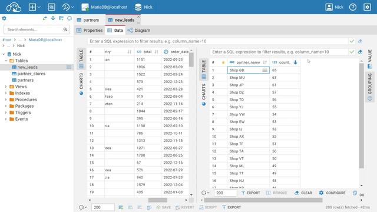Open the SQL editor icon
The height and width of the screenshot is (212, 377).
pos(51,7)
